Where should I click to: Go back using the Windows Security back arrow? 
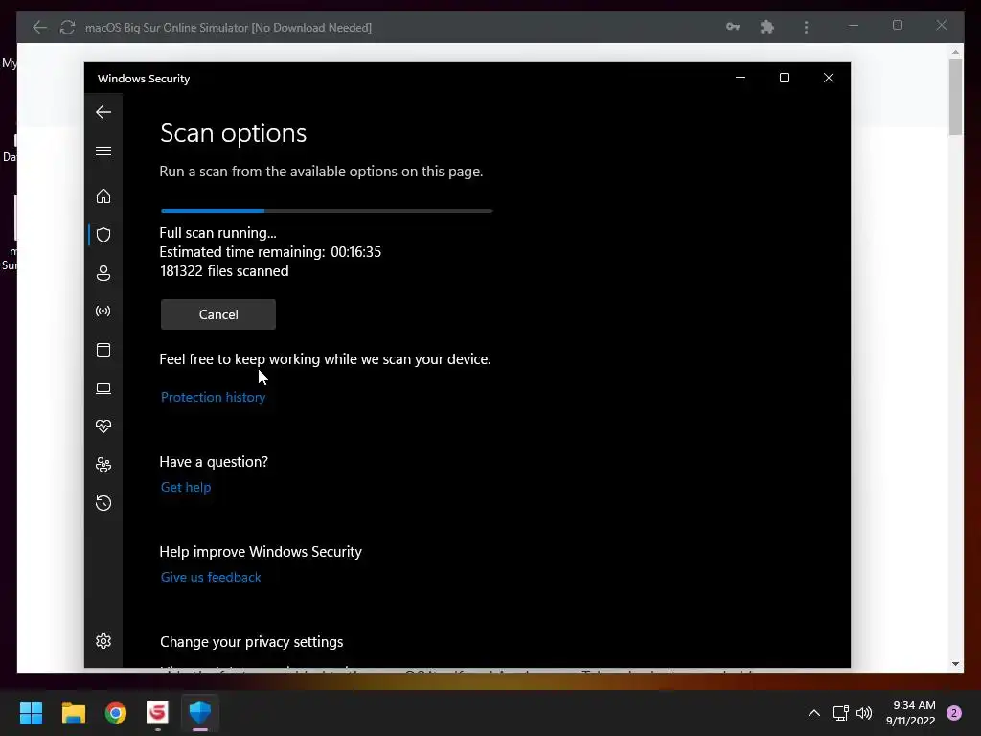[103, 113]
